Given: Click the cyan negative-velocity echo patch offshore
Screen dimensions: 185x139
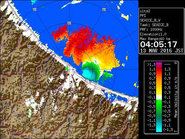Looking at the screenshot, I should pos(87,74).
